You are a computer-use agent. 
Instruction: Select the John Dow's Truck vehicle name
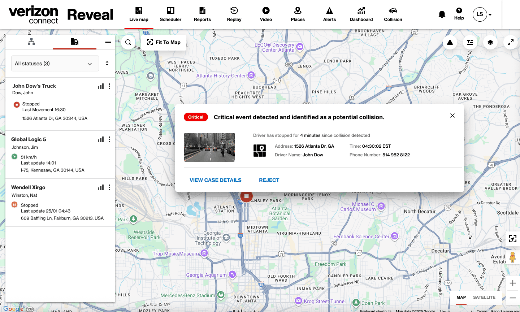point(34,86)
